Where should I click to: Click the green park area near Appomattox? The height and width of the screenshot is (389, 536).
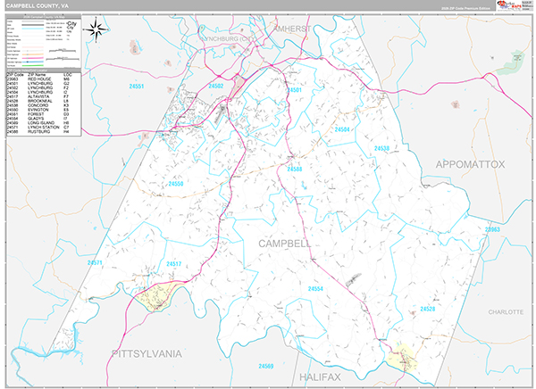(x=511, y=63)
